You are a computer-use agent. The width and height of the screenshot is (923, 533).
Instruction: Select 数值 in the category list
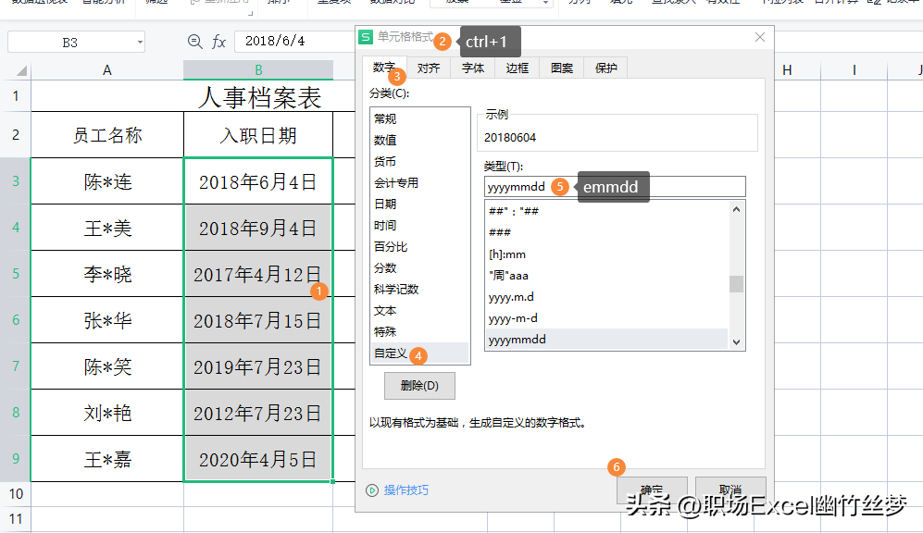coord(419,140)
